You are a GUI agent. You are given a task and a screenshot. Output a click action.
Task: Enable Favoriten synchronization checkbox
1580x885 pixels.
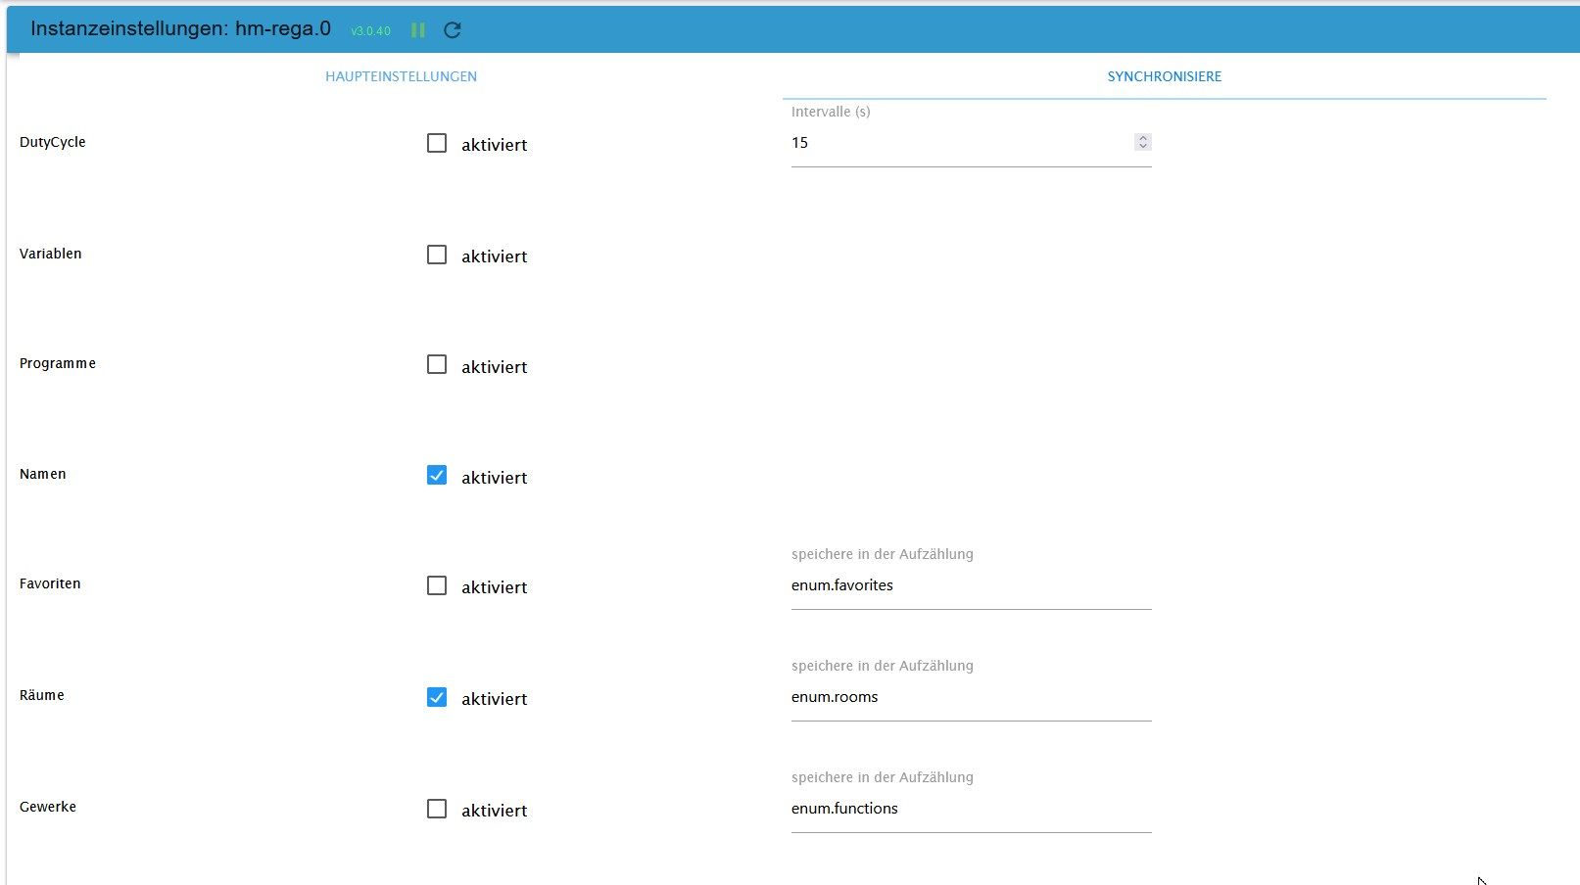click(x=437, y=586)
